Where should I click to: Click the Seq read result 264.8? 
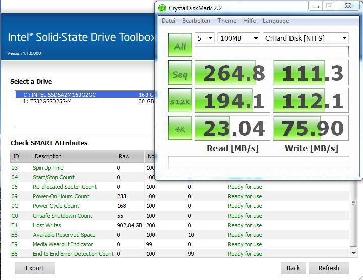[x=233, y=73]
